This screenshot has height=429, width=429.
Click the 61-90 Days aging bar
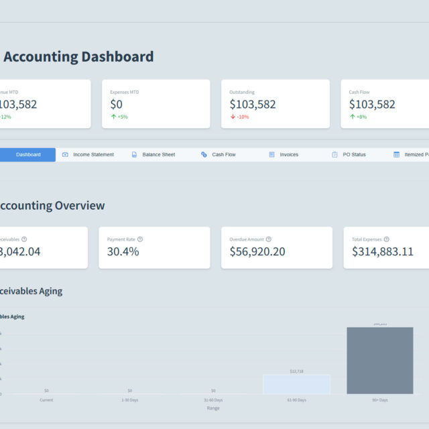point(296,384)
